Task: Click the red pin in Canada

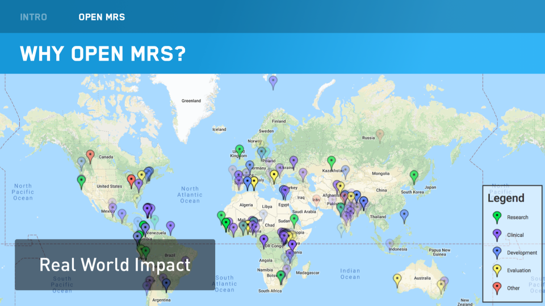Action: pyautogui.click(x=90, y=155)
